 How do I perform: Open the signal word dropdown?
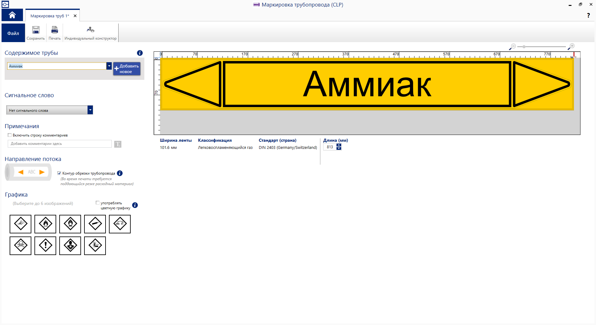pos(90,110)
